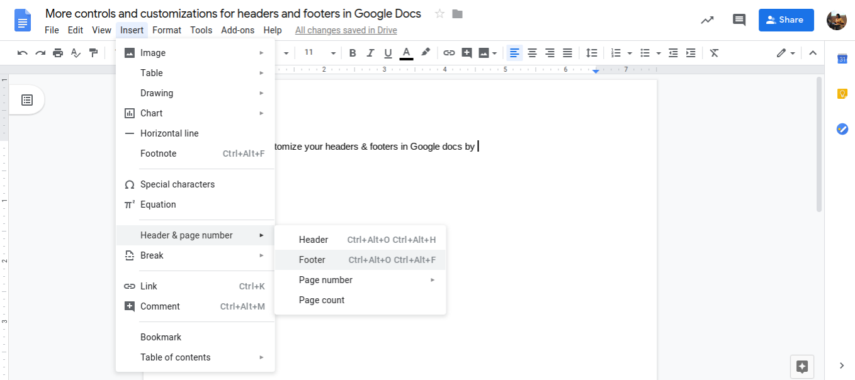The image size is (855, 380).
Task: Select Center align
Action: (x=532, y=53)
